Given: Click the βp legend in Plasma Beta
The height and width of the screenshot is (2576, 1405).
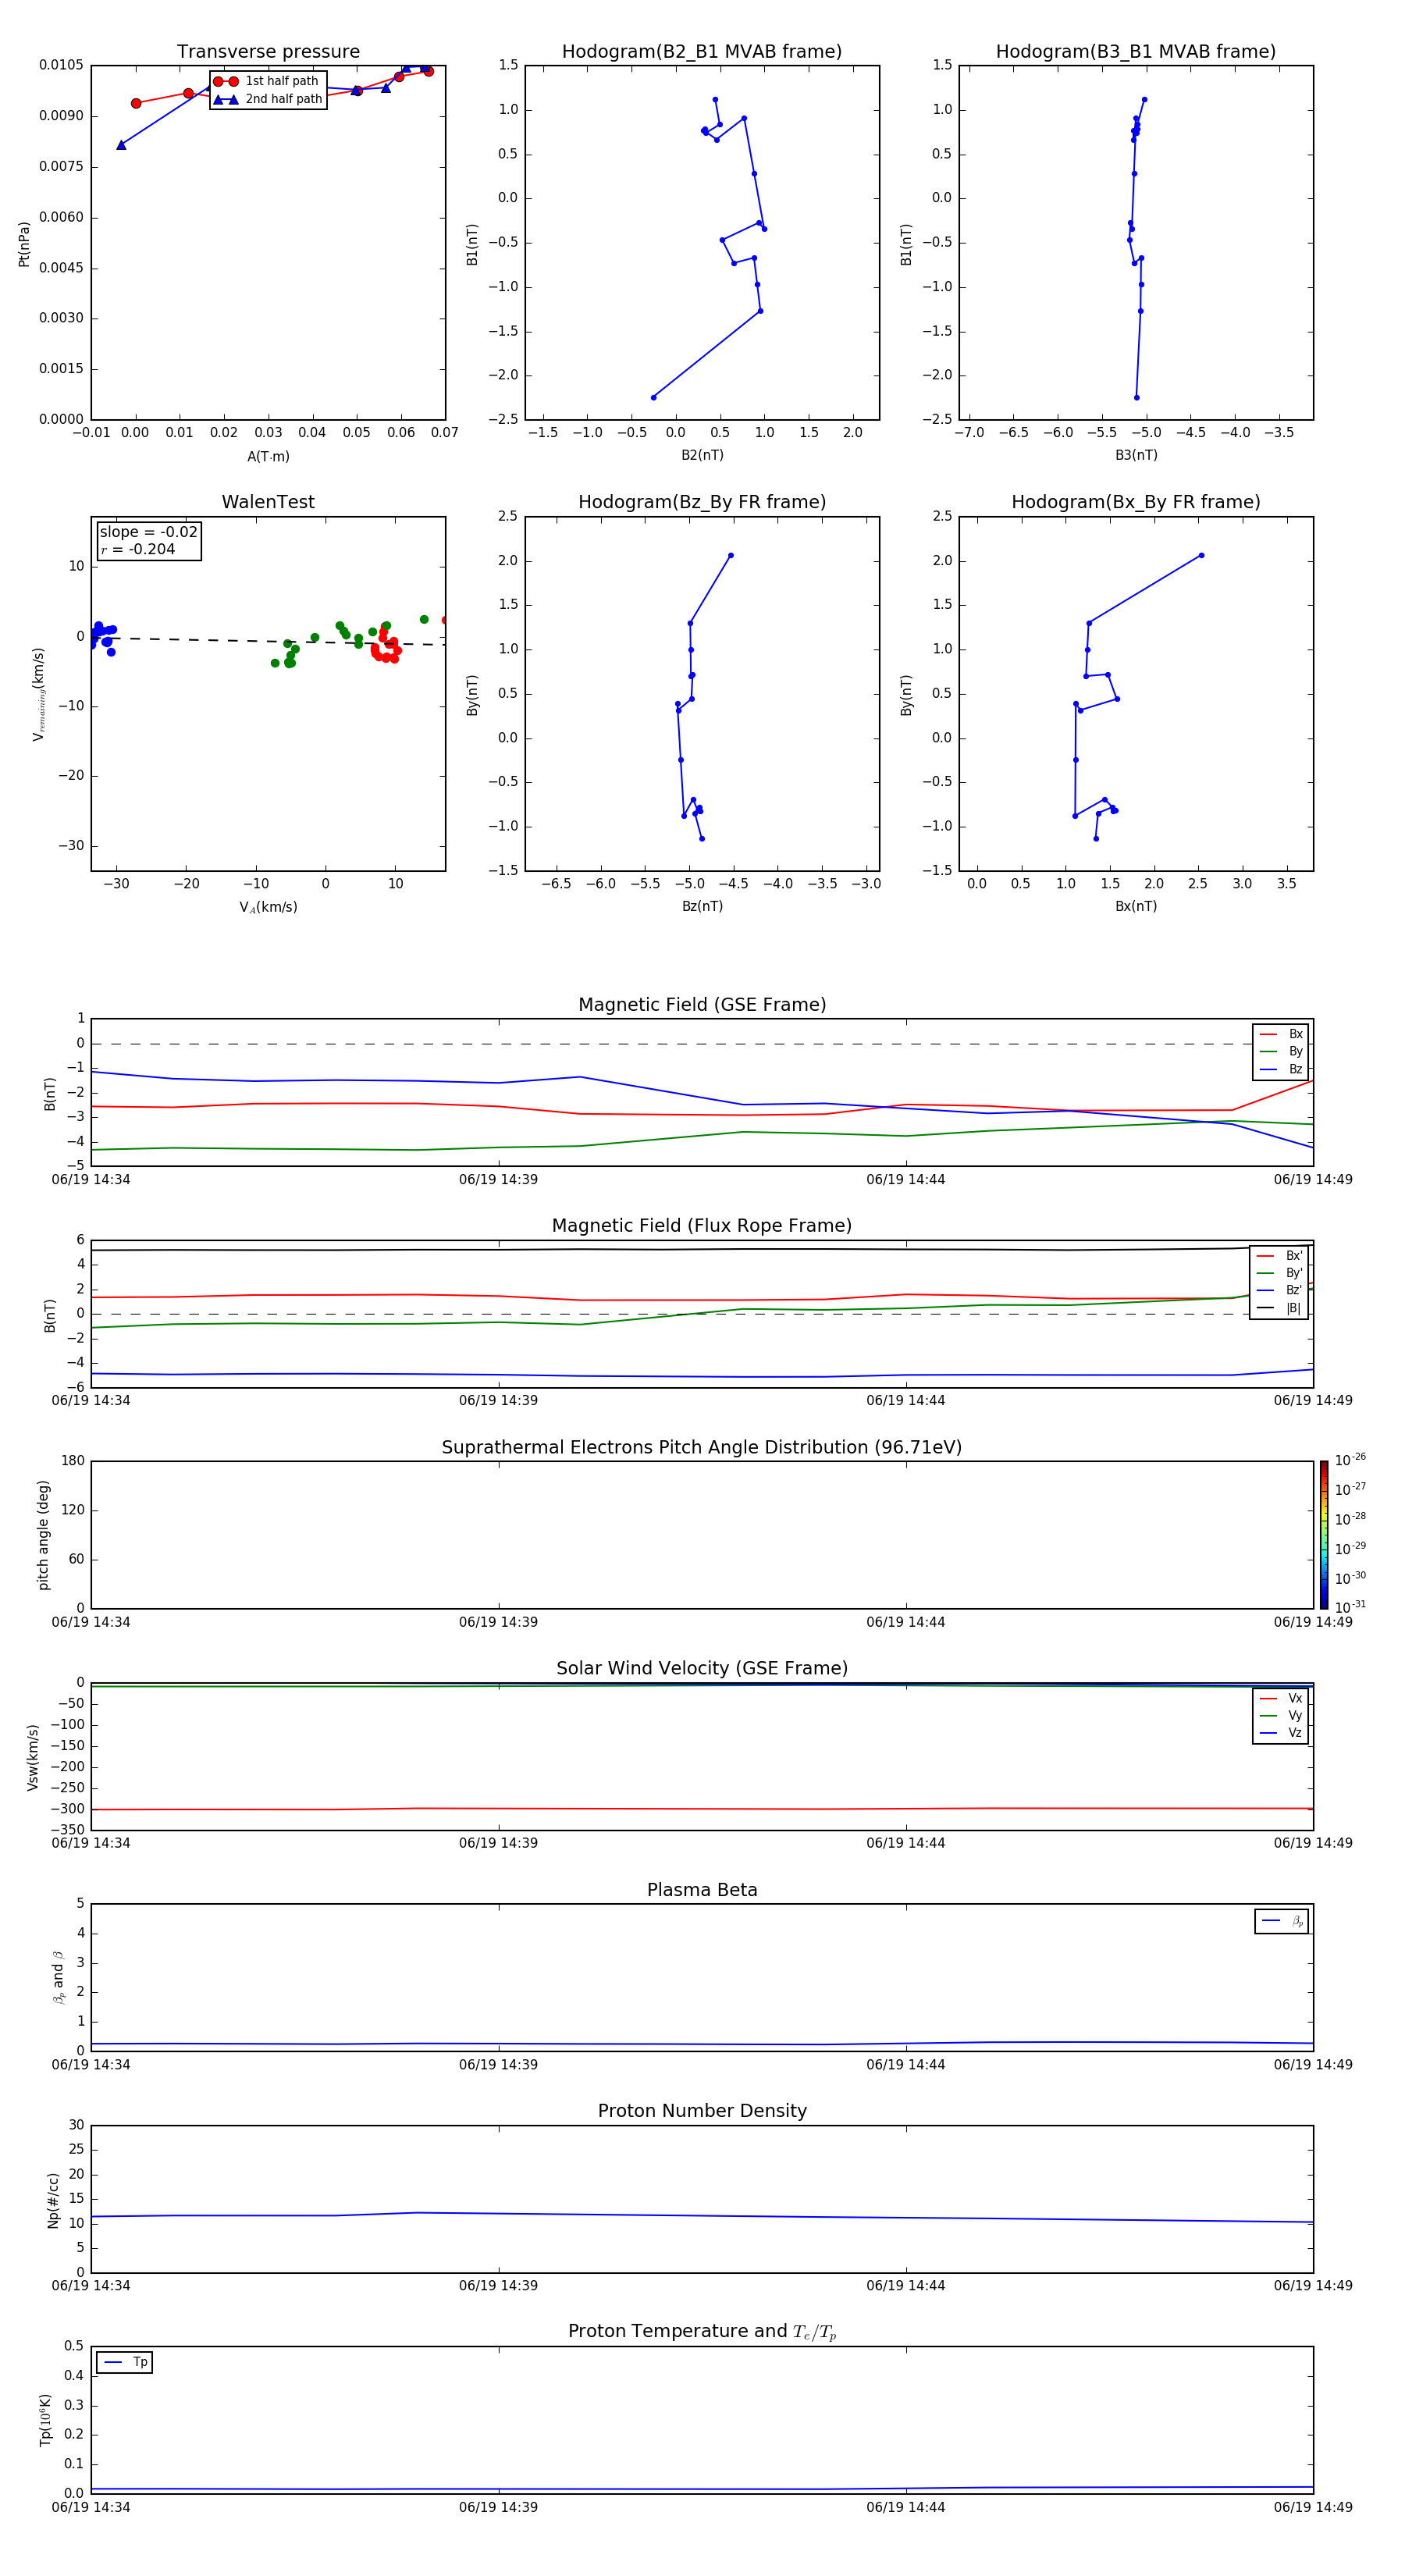Looking at the screenshot, I should click(x=1282, y=1921).
